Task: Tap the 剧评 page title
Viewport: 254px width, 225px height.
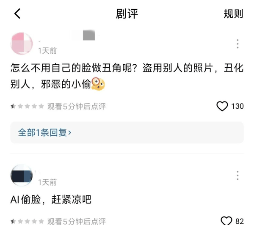Action: click(x=127, y=14)
